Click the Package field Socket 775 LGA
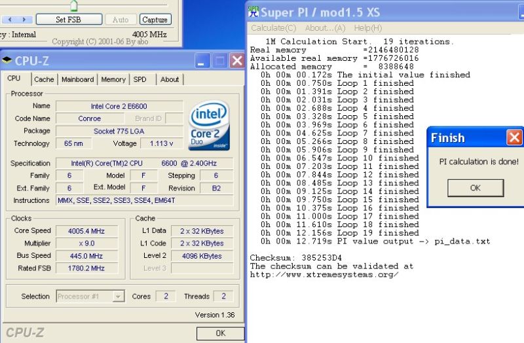This screenshot has width=524, height=343. (x=119, y=132)
